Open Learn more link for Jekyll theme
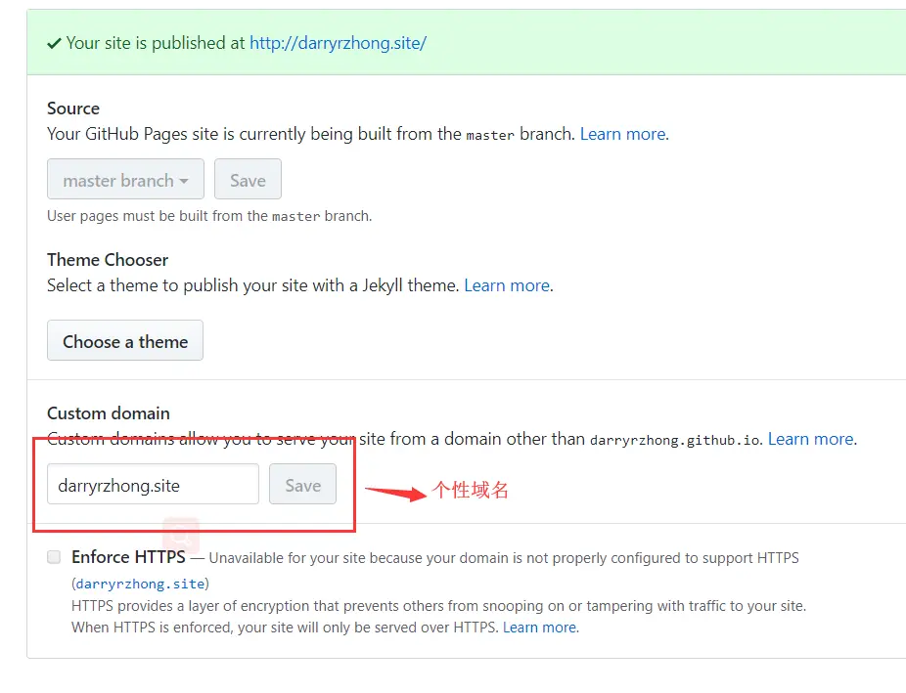906x693 pixels. tap(508, 285)
